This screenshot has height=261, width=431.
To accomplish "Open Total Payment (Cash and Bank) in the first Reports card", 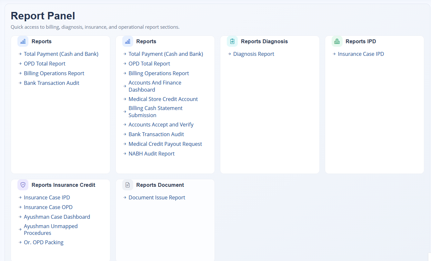I will tap(61, 54).
